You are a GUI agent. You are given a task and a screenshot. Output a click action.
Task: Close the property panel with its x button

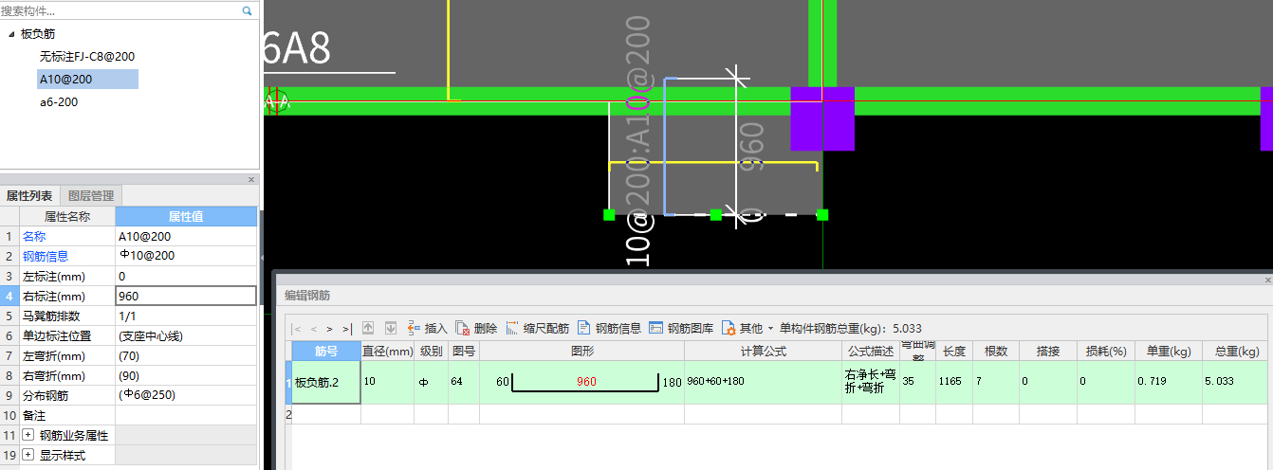point(251,179)
